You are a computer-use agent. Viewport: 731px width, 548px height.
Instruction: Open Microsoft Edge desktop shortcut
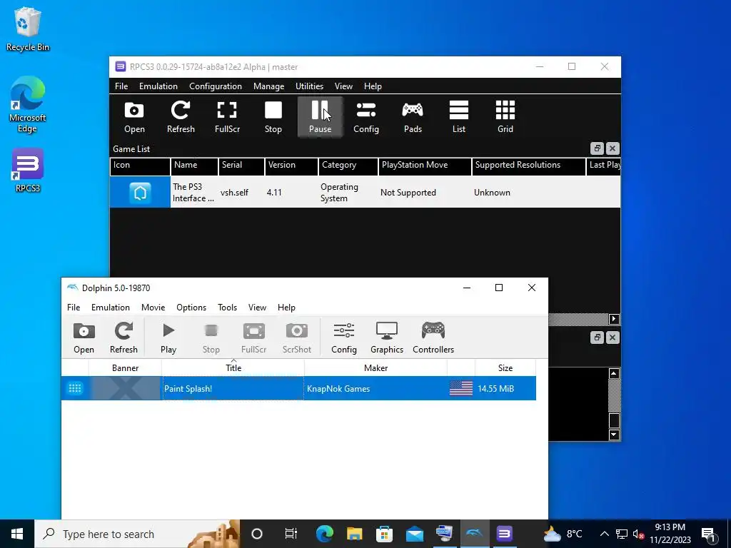[28, 105]
